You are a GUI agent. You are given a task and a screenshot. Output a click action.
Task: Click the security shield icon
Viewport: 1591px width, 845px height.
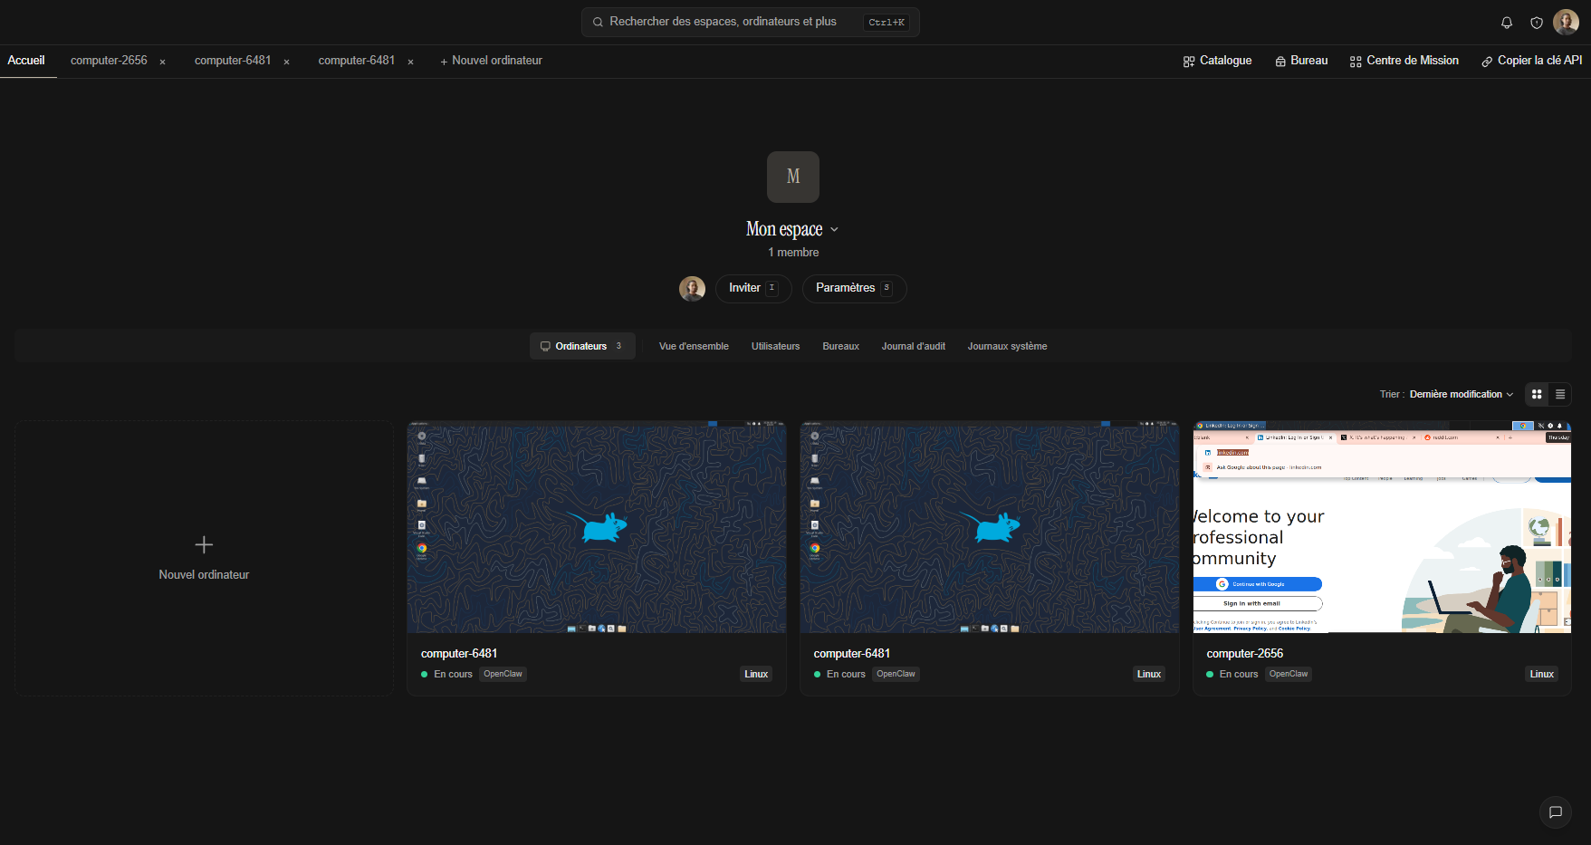click(1536, 22)
